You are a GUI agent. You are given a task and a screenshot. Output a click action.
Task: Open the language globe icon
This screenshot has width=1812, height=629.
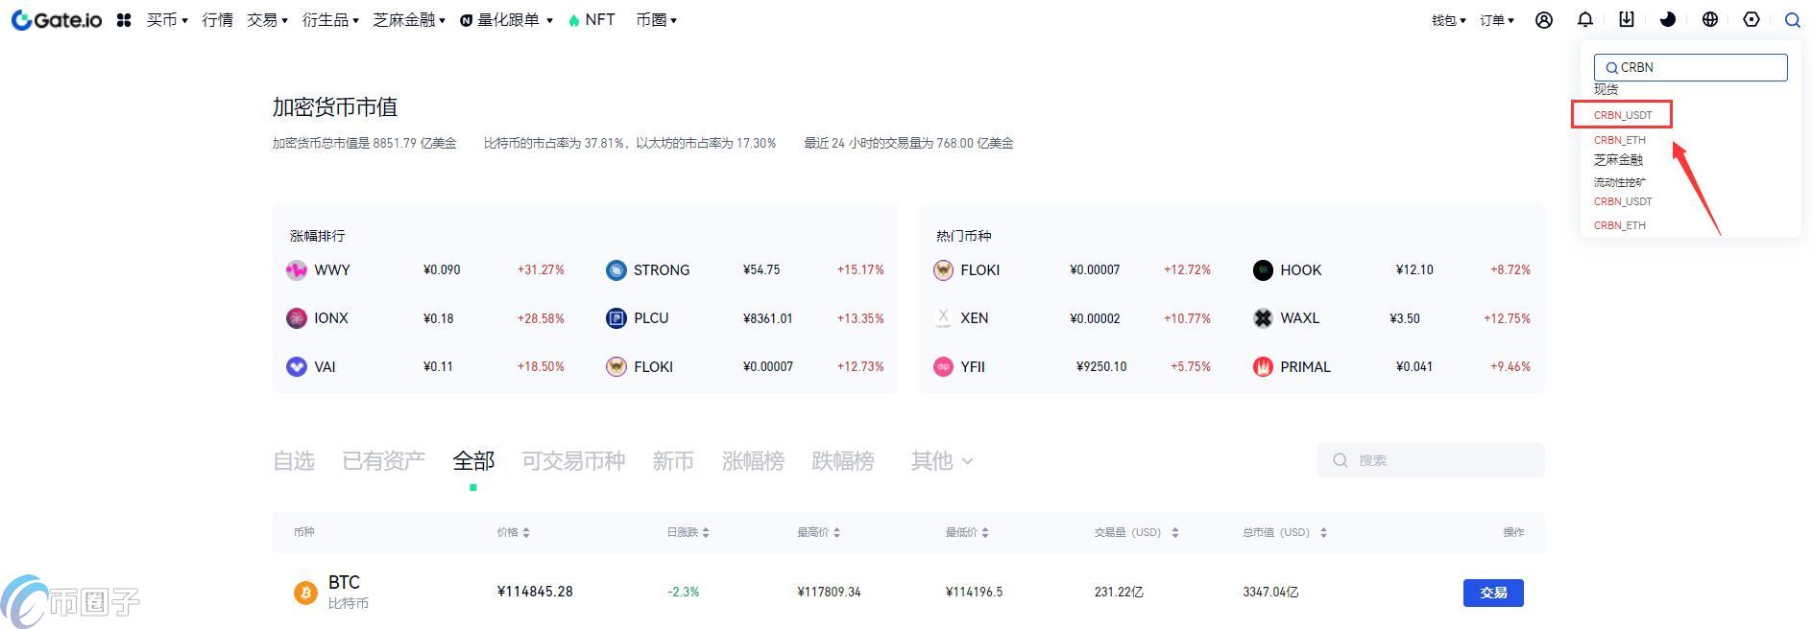tap(1710, 20)
